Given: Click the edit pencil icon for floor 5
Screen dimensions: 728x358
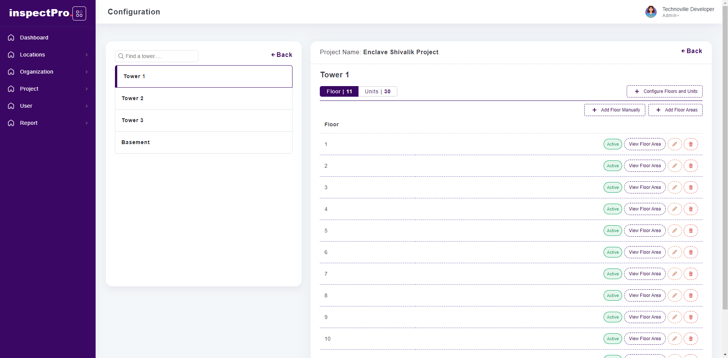Looking at the screenshot, I should (675, 231).
